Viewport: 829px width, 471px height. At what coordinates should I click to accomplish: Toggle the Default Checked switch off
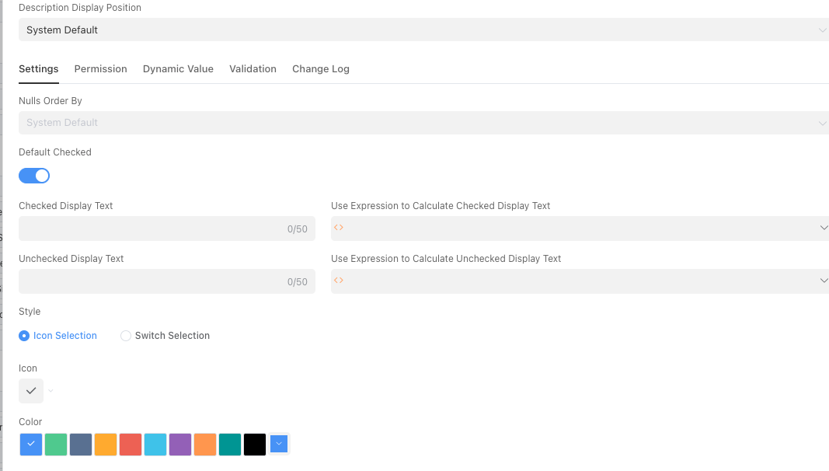pyautogui.click(x=34, y=176)
